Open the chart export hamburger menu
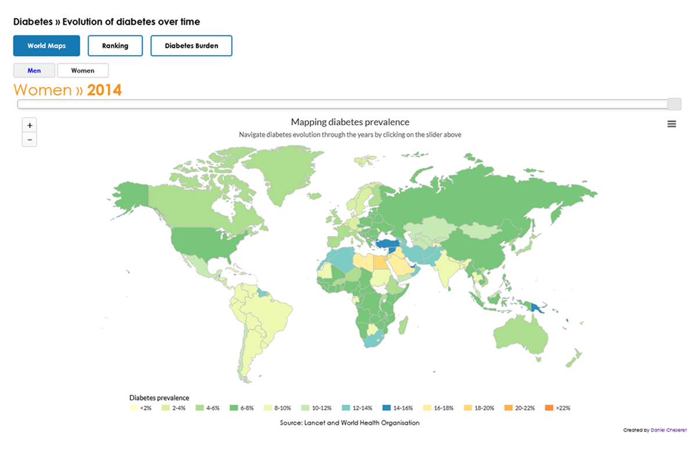Image resolution: width=697 pixels, height=465 pixels. tap(671, 123)
